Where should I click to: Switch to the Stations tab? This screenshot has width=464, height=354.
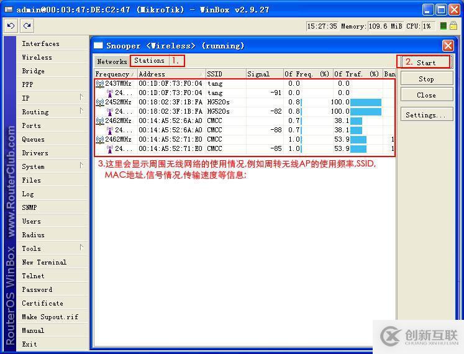tap(150, 61)
